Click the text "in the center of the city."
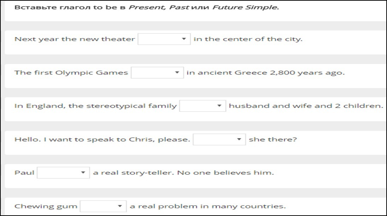This screenshot has width=387, height=216. pos(248,39)
